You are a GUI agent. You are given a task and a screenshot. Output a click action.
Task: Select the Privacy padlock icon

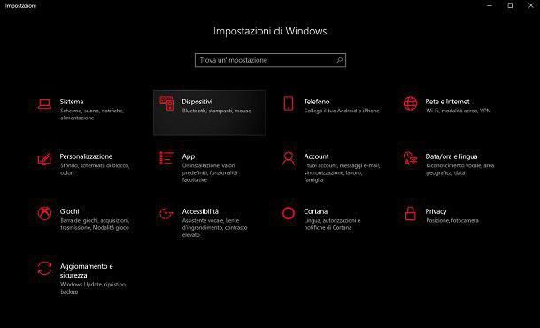[x=410, y=213]
